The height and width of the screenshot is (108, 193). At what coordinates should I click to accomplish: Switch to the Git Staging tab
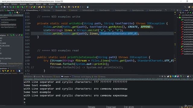click(86, 77)
